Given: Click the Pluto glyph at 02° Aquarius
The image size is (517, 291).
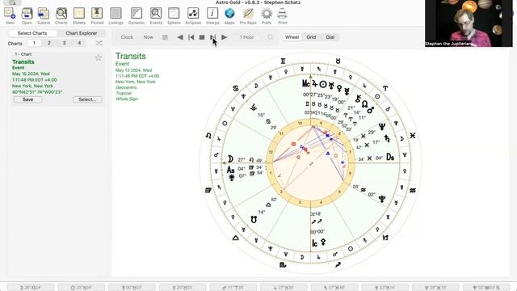Looking at the screenshot, I should pos(382,199).
